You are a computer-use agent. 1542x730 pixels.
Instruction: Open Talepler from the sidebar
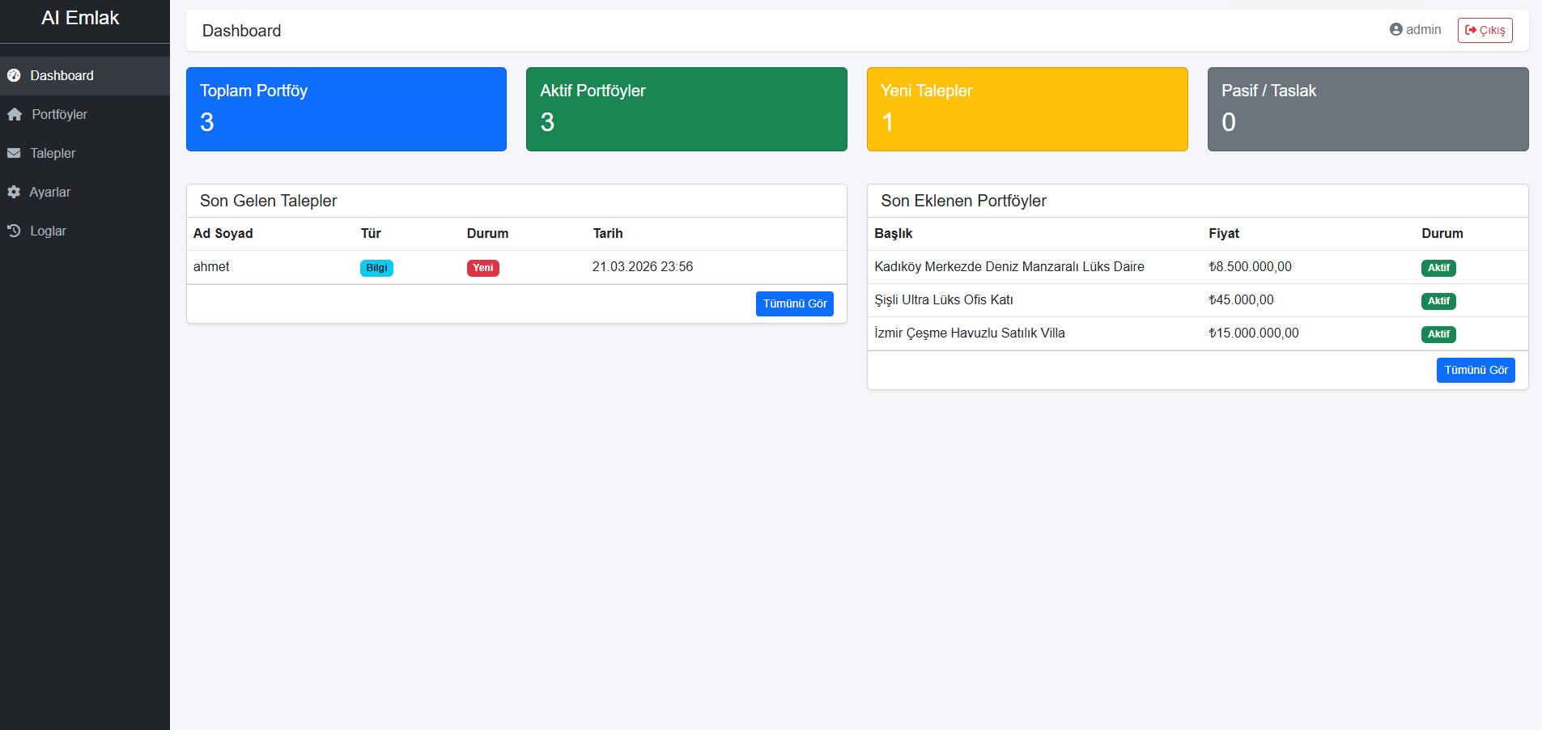point(85,153)
